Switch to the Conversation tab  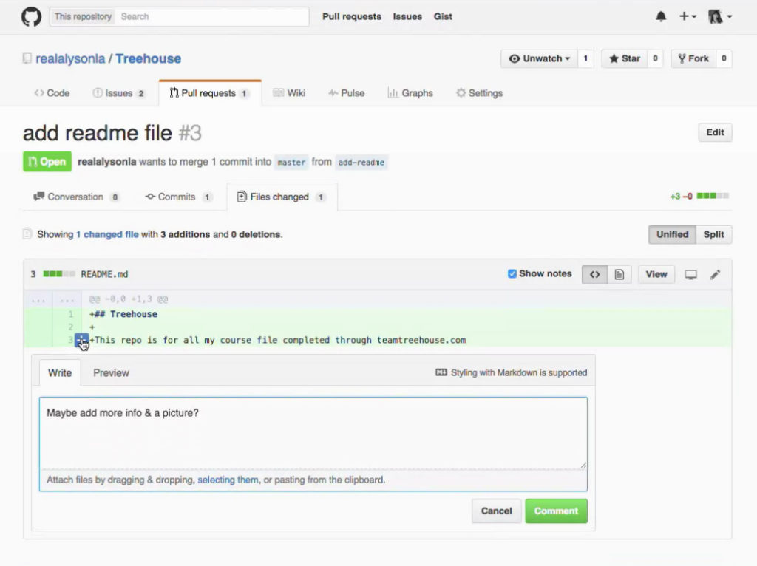76,197
